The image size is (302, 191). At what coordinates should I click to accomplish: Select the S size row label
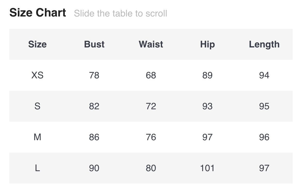(37, 106)
